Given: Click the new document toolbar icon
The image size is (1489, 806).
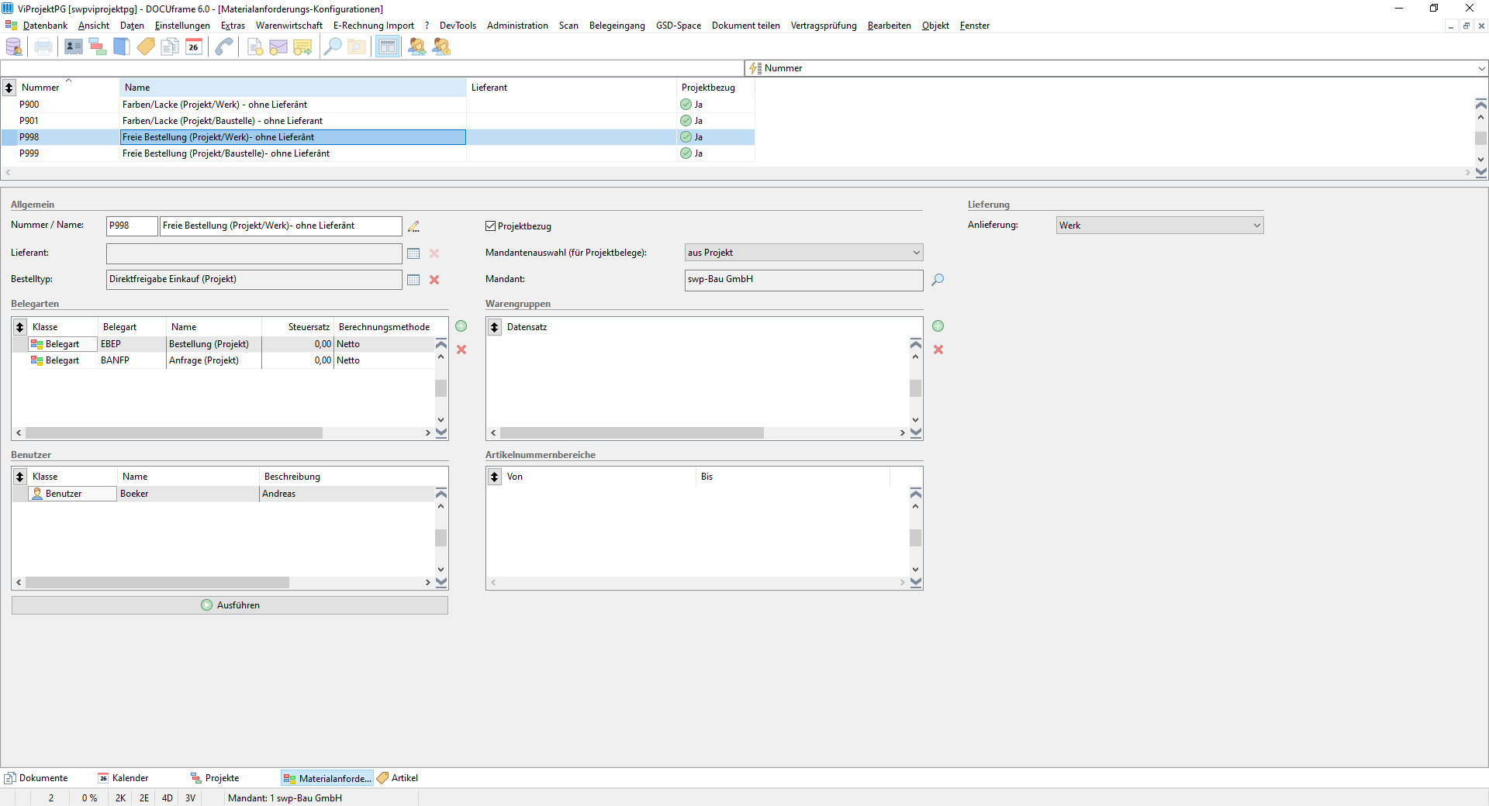Looking at the screenshot, I should tap(254, 47).
